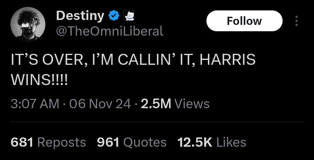The image size is (314, 160).
Task: Open the @TheOmniLiberal handle link
Action: pyautogui.click(x=109, y=31)
